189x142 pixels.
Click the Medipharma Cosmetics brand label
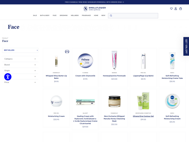[x=143, y=113]
